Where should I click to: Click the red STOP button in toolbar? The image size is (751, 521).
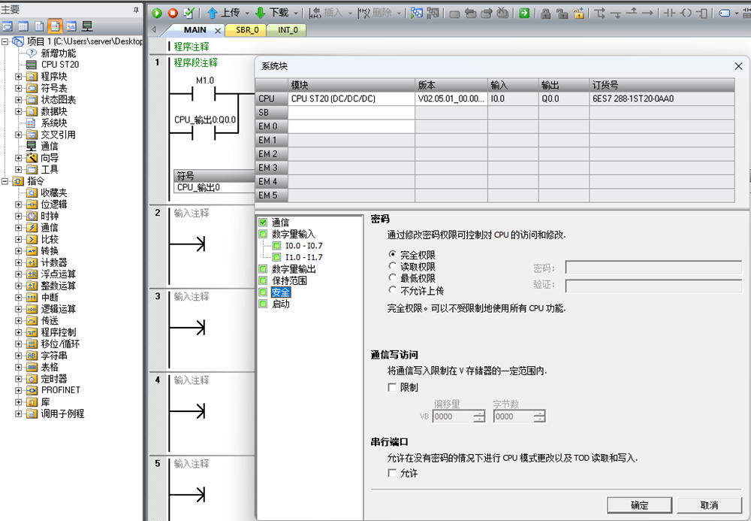coord(173,13)
